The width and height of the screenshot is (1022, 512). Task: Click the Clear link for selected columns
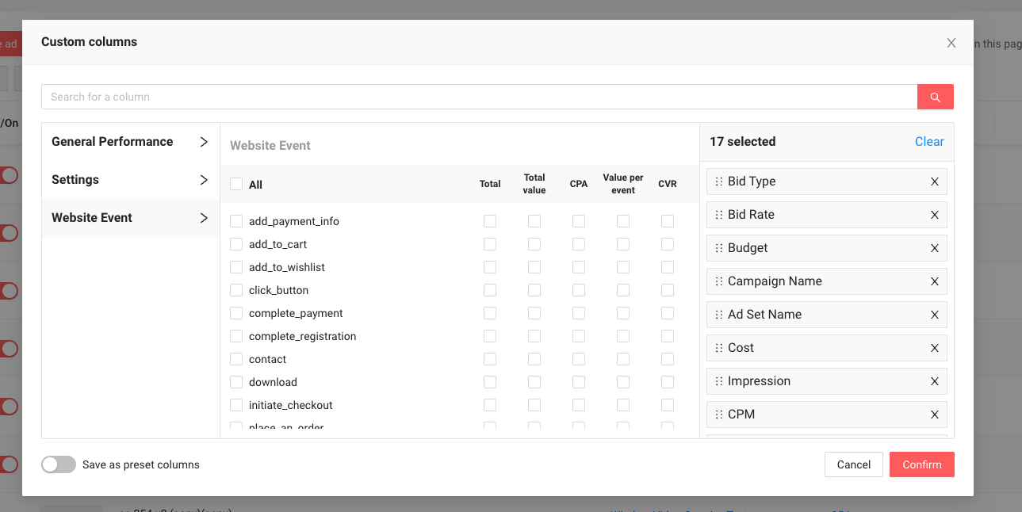928,142
